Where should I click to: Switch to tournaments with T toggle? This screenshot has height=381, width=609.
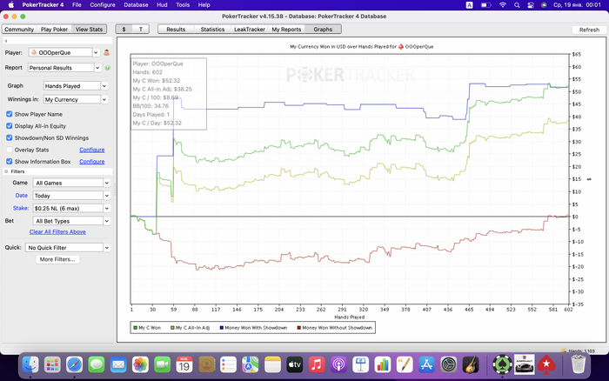(141, 29)
